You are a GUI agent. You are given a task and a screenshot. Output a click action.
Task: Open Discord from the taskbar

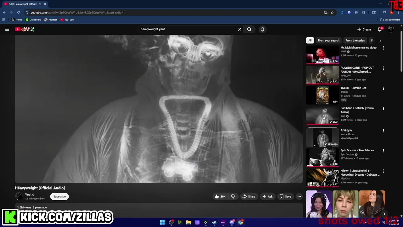[232, 222]
